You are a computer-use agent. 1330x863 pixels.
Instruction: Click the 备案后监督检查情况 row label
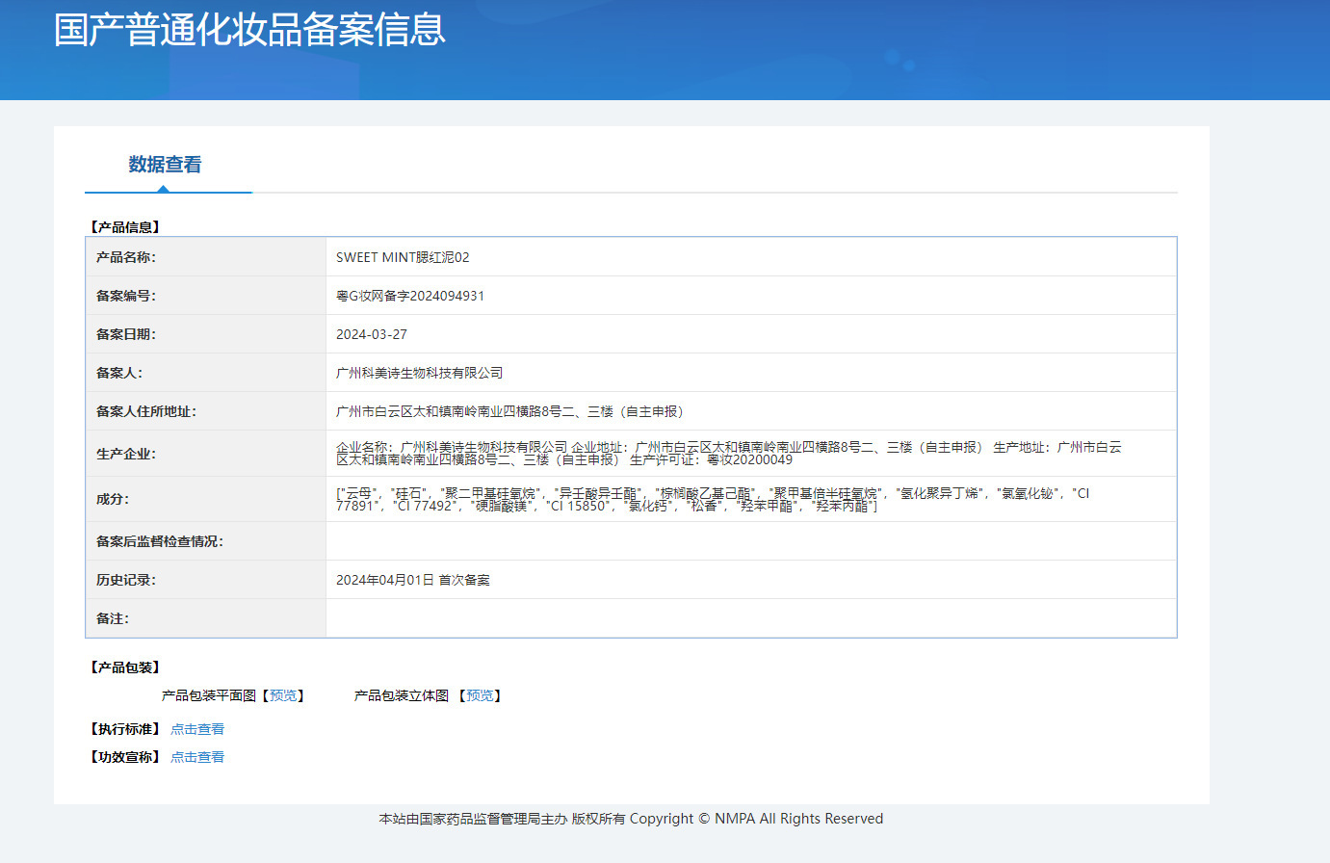[x=160, y=541]
